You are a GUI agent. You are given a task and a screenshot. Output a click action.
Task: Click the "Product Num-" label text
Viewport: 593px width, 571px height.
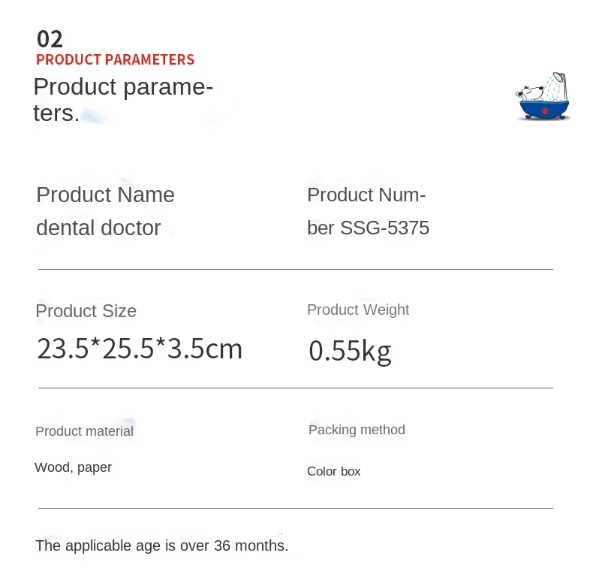pos(366,195)
